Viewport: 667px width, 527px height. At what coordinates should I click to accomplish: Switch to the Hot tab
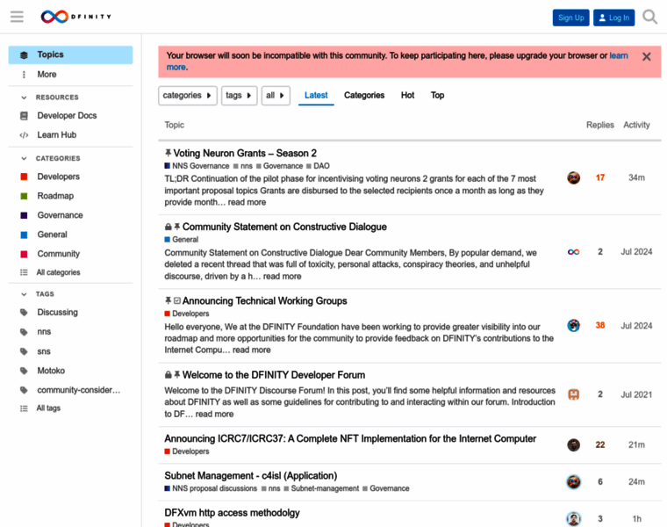click(407, 96)
